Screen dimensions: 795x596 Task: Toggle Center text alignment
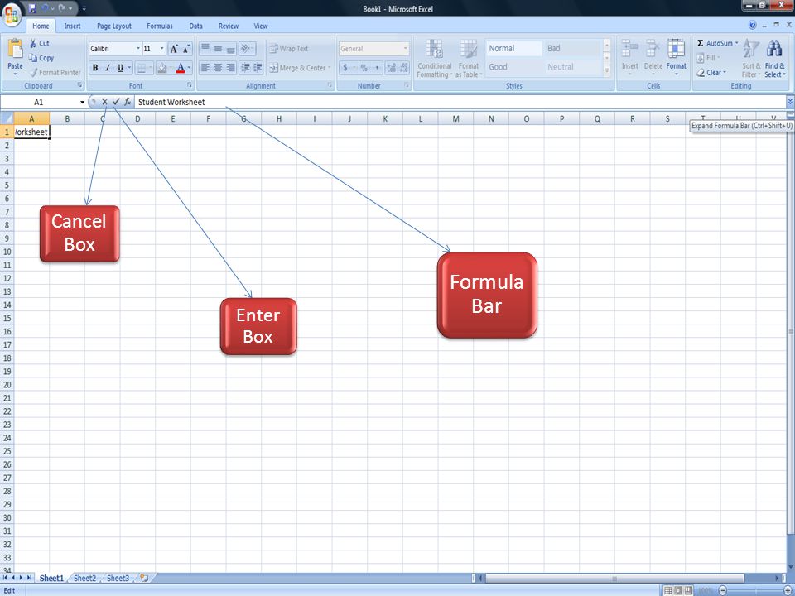218,67
